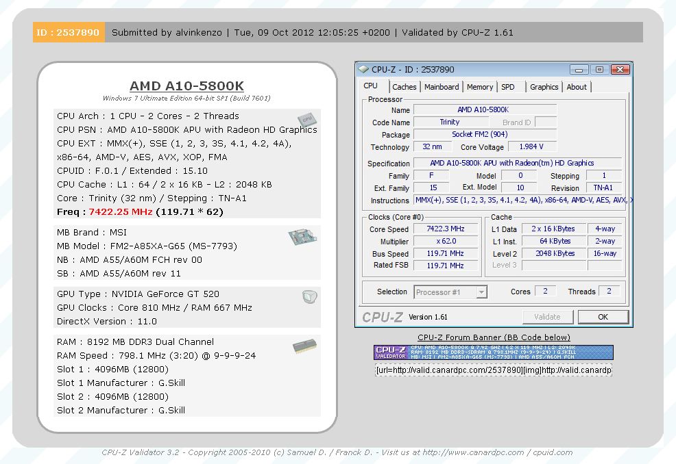The image size is (676, 464).
Task: Click the Multiplier value x 62.0
Action: click(446, 242)
